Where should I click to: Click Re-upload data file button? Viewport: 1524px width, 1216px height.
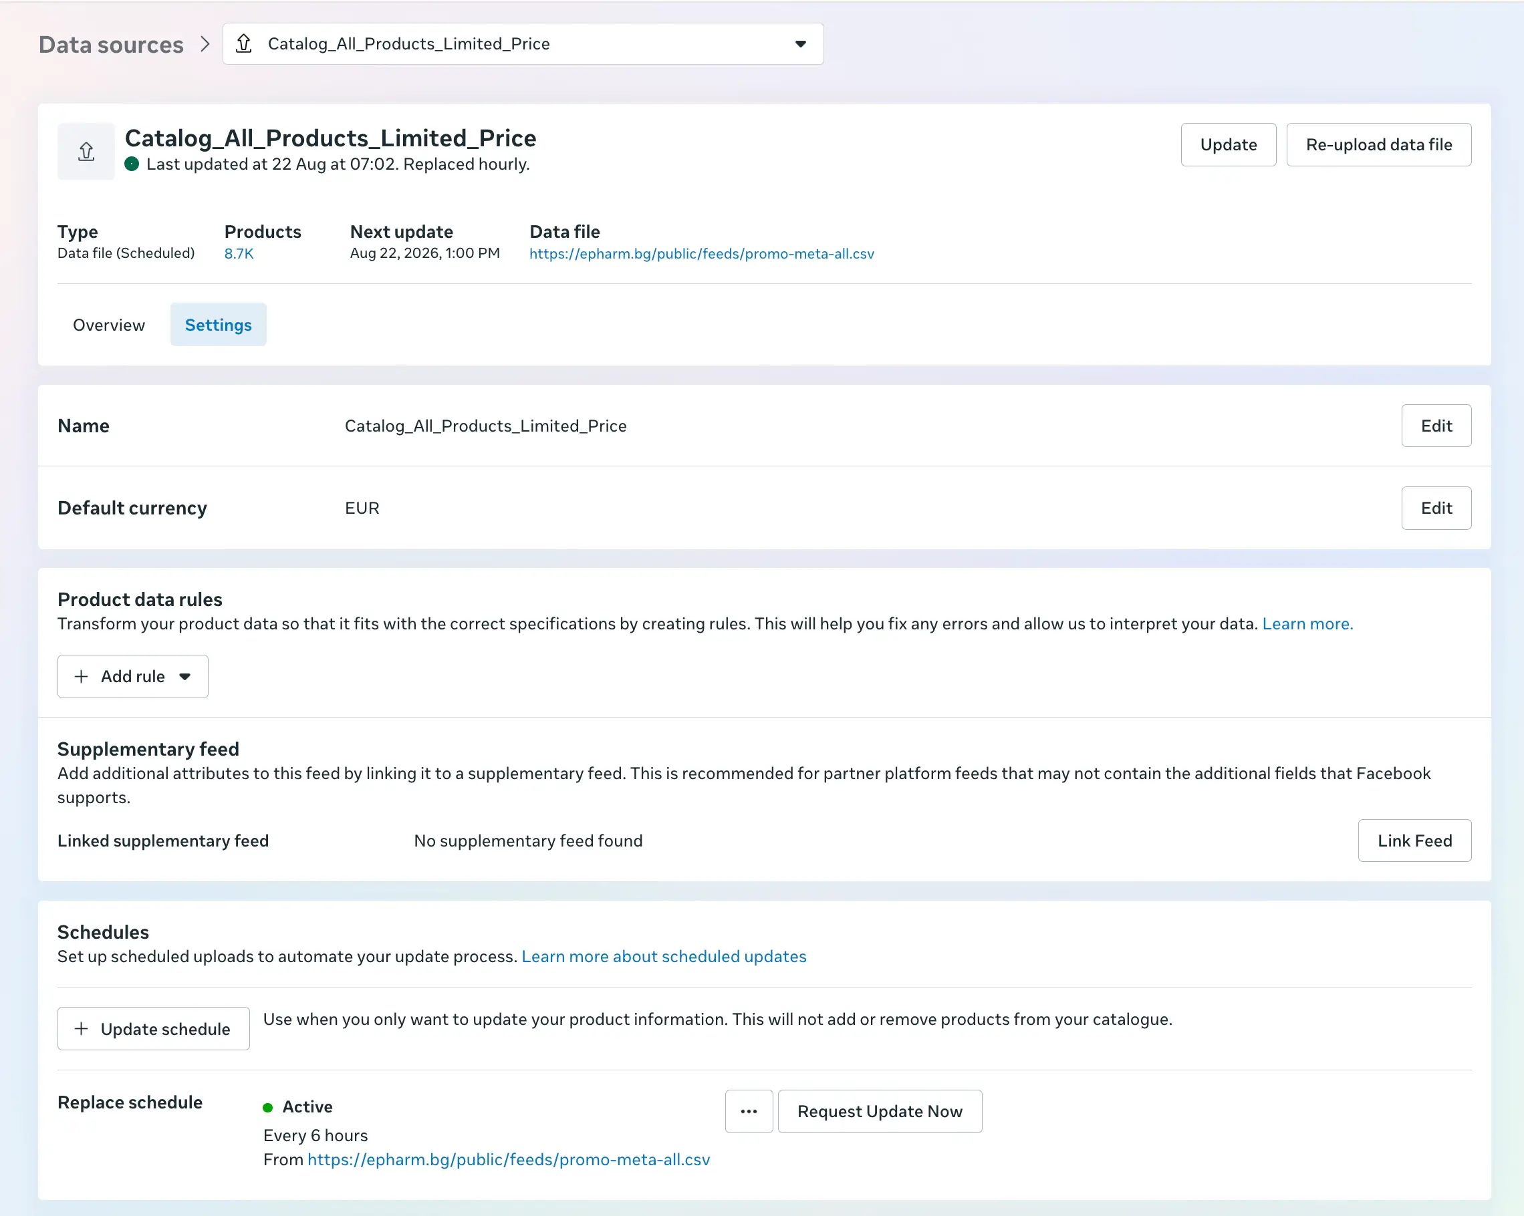click(1378, 145)
